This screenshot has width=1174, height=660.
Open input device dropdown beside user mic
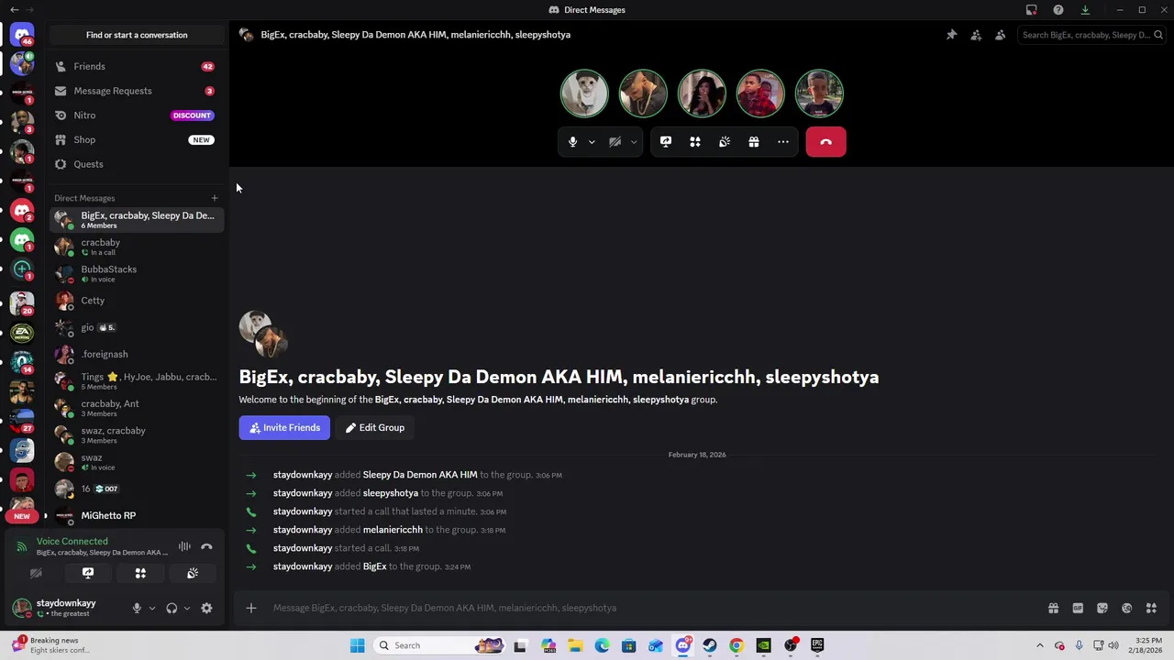tap(152, 609)
